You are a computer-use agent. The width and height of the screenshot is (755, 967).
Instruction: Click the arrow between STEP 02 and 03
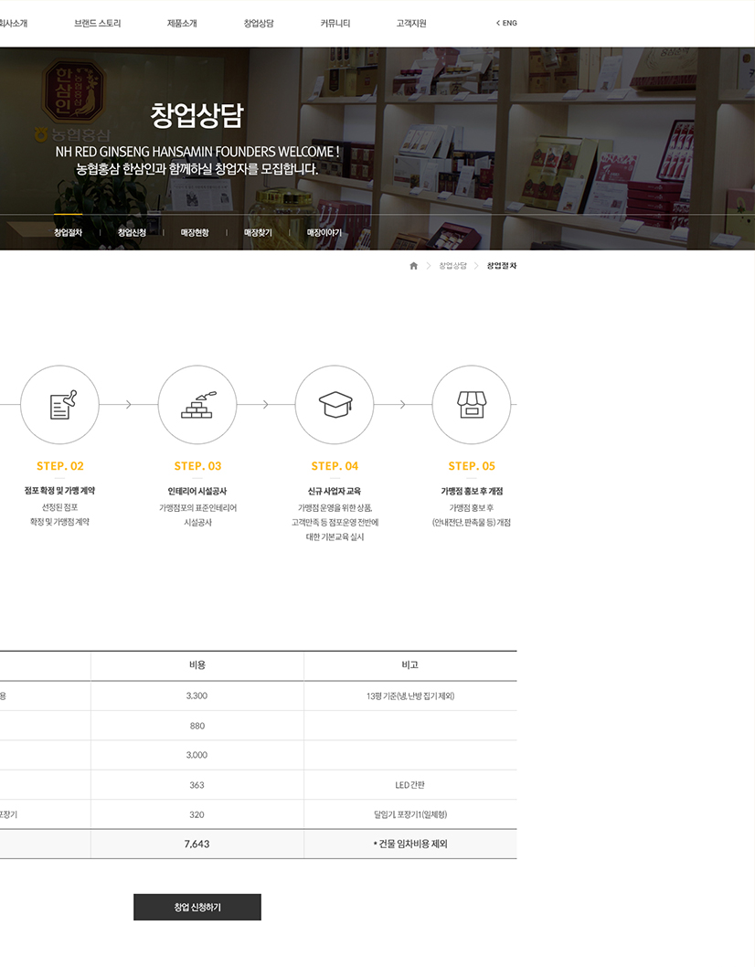[128, 405]
